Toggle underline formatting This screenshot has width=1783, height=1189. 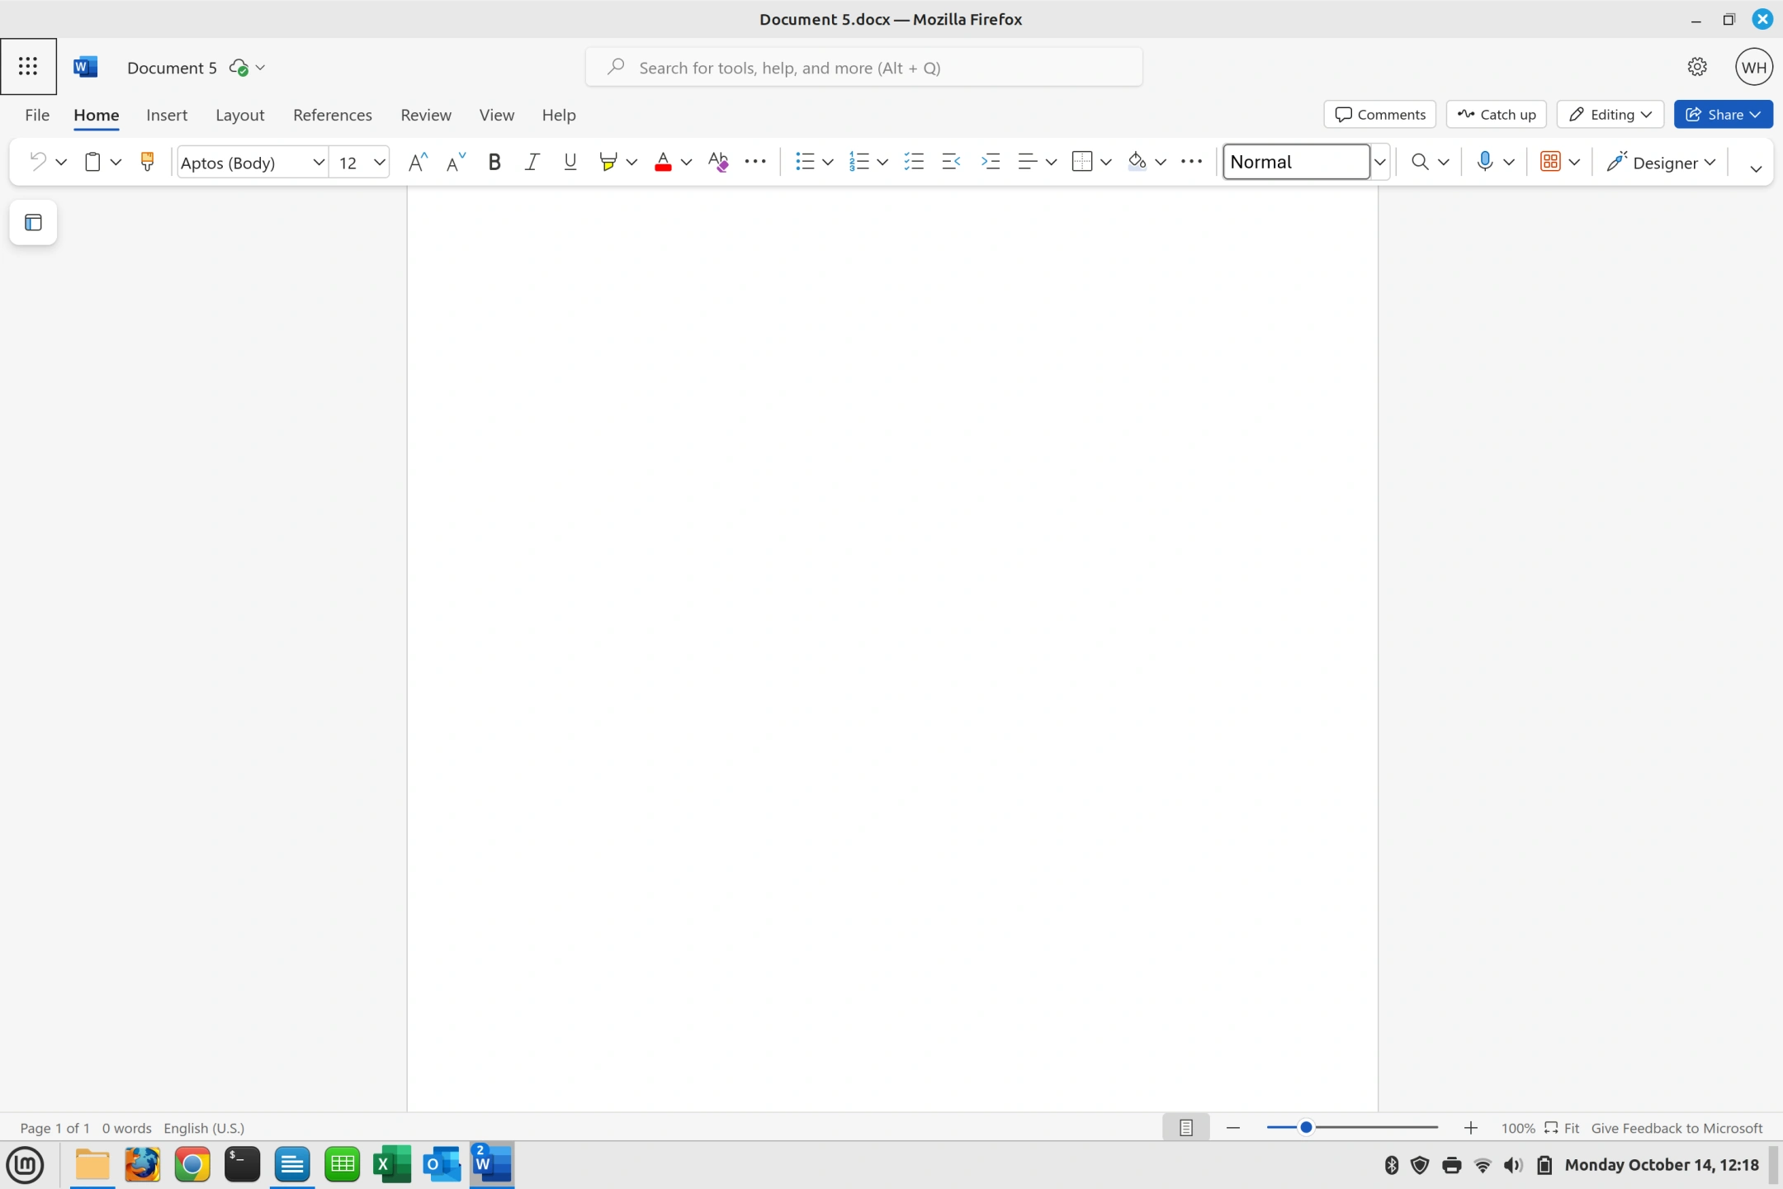(x=570, y=162)
